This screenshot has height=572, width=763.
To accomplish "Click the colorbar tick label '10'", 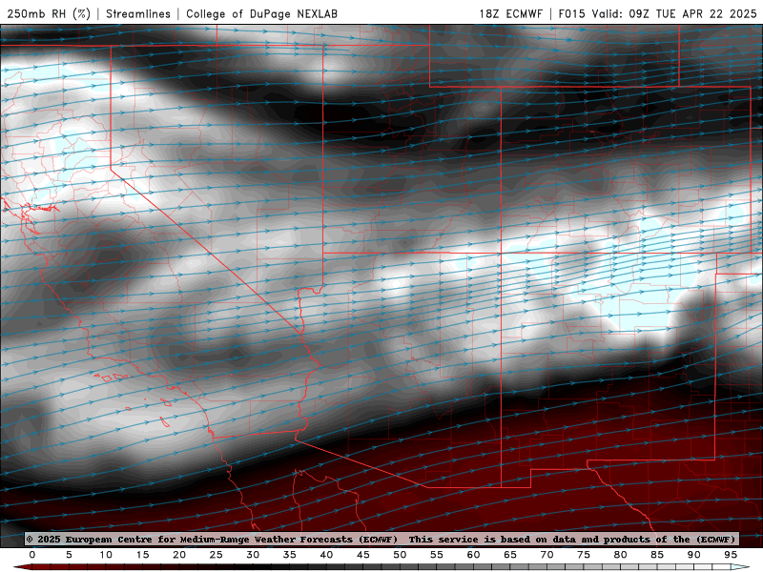I will point(106,555).
